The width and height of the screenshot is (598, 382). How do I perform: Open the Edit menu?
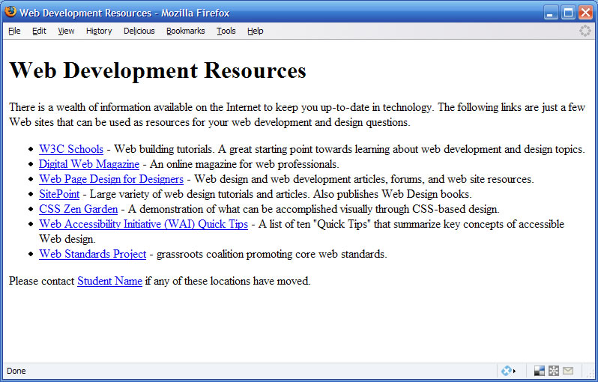39,31
